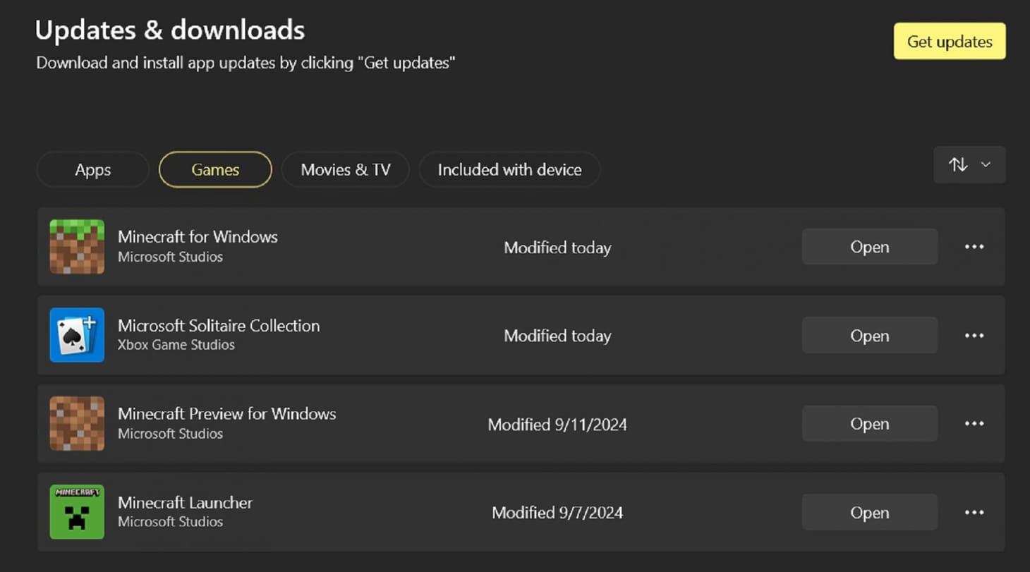Click the Minecraft for Windows grass block icon
The image size is (1030, 572).
pos(76,247)
